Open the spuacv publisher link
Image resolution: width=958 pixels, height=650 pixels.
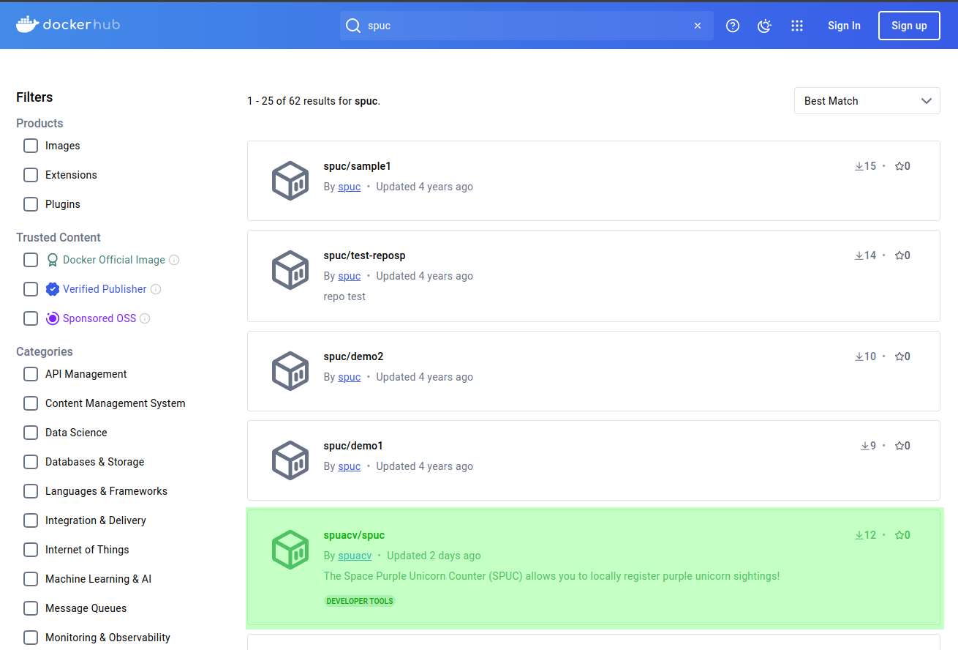pos(355,556)
